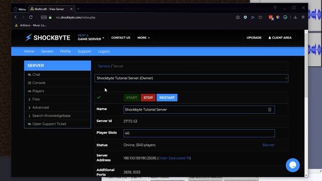322x181 pixels.
Task: Open the CLIENT AREA link
Action: (x=280, y=38)
